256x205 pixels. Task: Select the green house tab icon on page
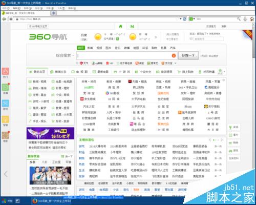tap(120, 26)
